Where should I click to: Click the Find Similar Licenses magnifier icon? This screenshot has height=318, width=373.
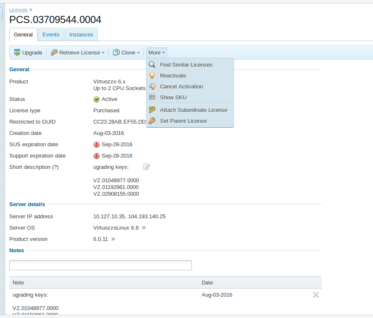click(152, 65)
